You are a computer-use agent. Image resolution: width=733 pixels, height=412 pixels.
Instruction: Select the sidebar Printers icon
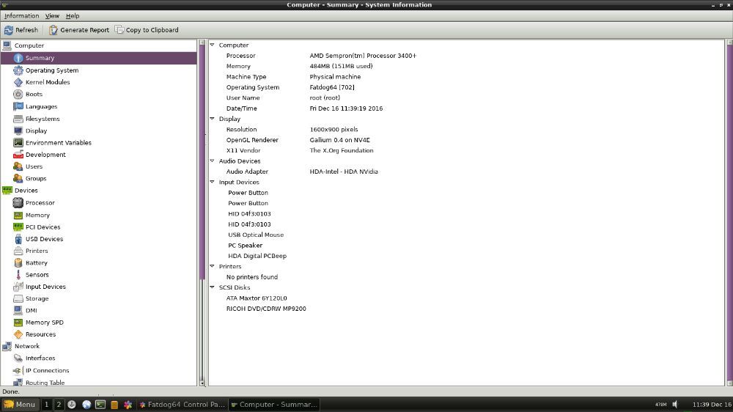point(18,251)
